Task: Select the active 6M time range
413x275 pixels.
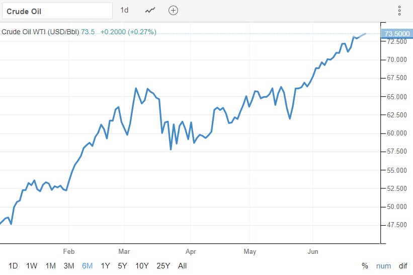Action: (x=87, y=265)
